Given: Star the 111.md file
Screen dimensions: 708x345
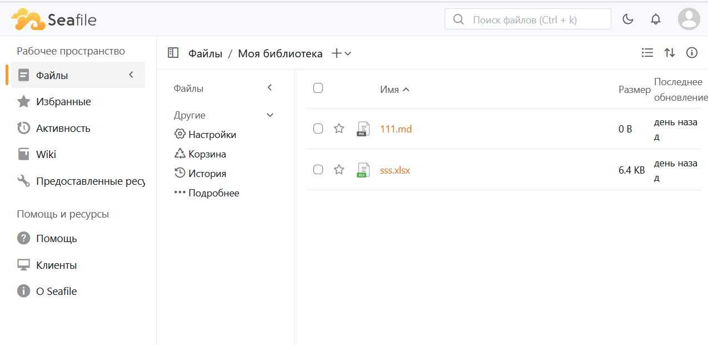Looking at the screenshot, I should click(339, 129).
